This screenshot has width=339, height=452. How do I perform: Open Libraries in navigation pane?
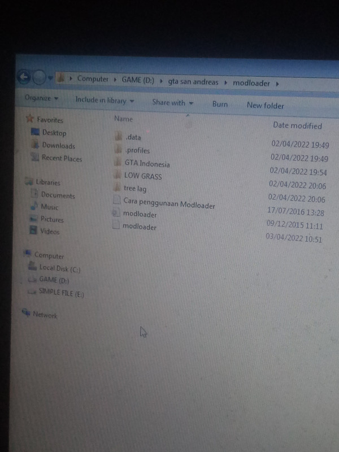click(x=48, y=182)
